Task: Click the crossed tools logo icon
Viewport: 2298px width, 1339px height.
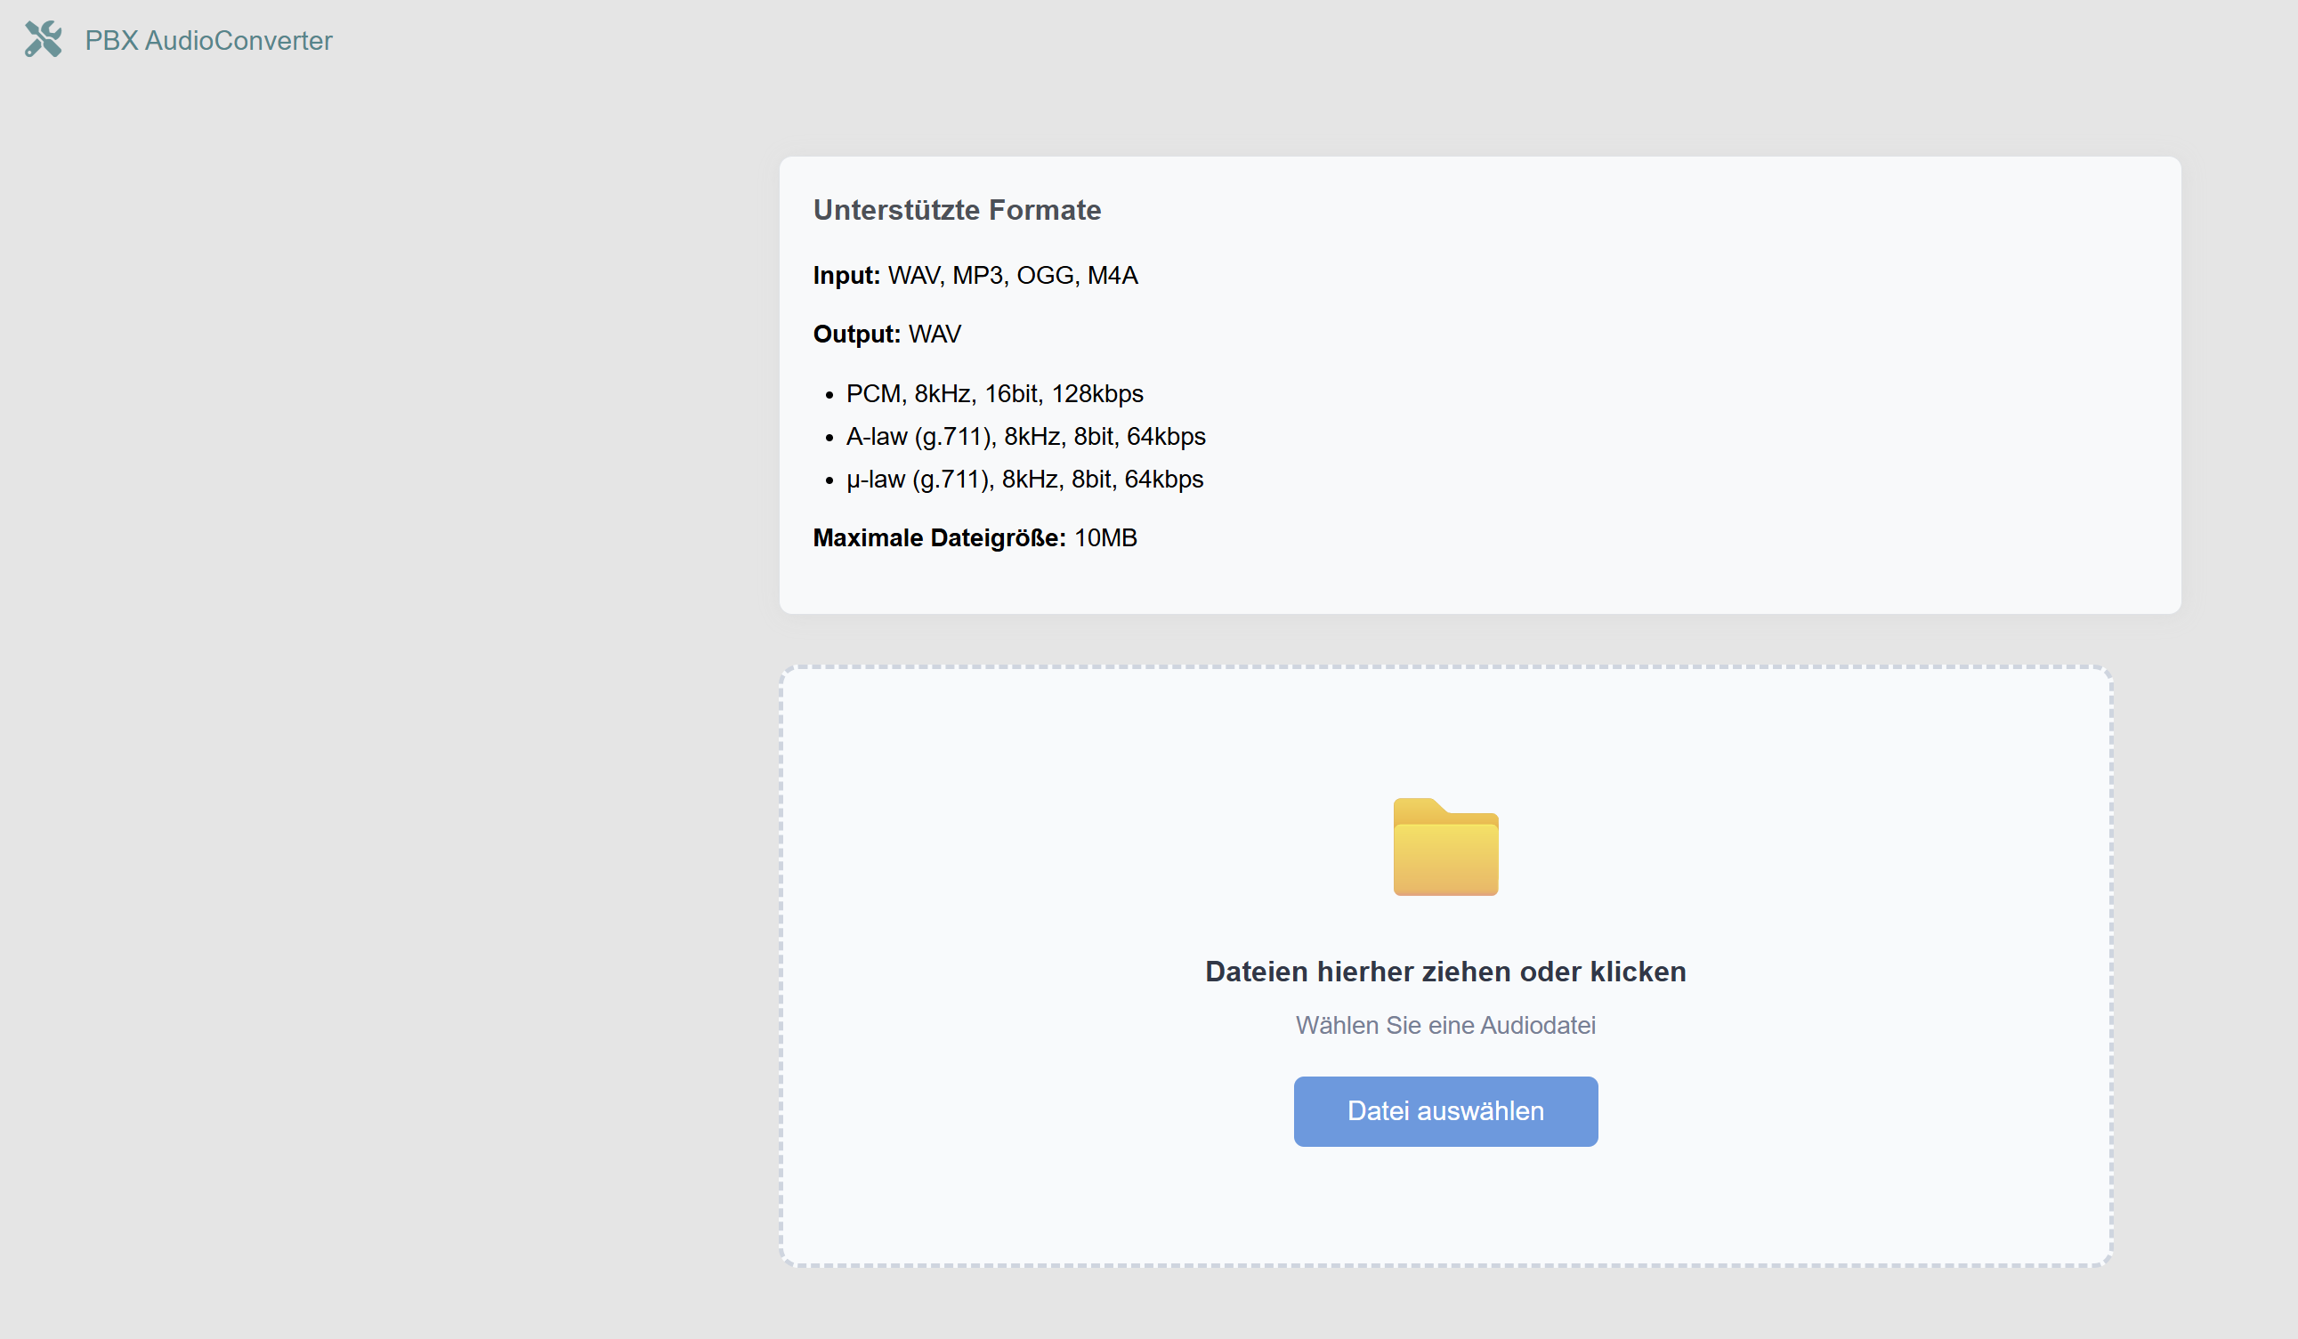Action: click(43, 39)
